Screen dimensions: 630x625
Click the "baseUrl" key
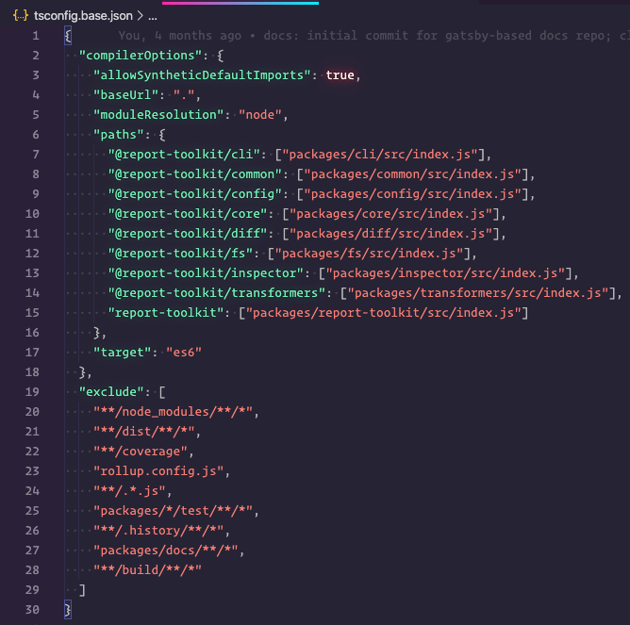click(x=125, y=95)
